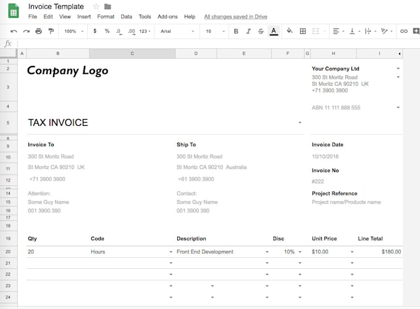Open the Help menu

click(190, 17)
